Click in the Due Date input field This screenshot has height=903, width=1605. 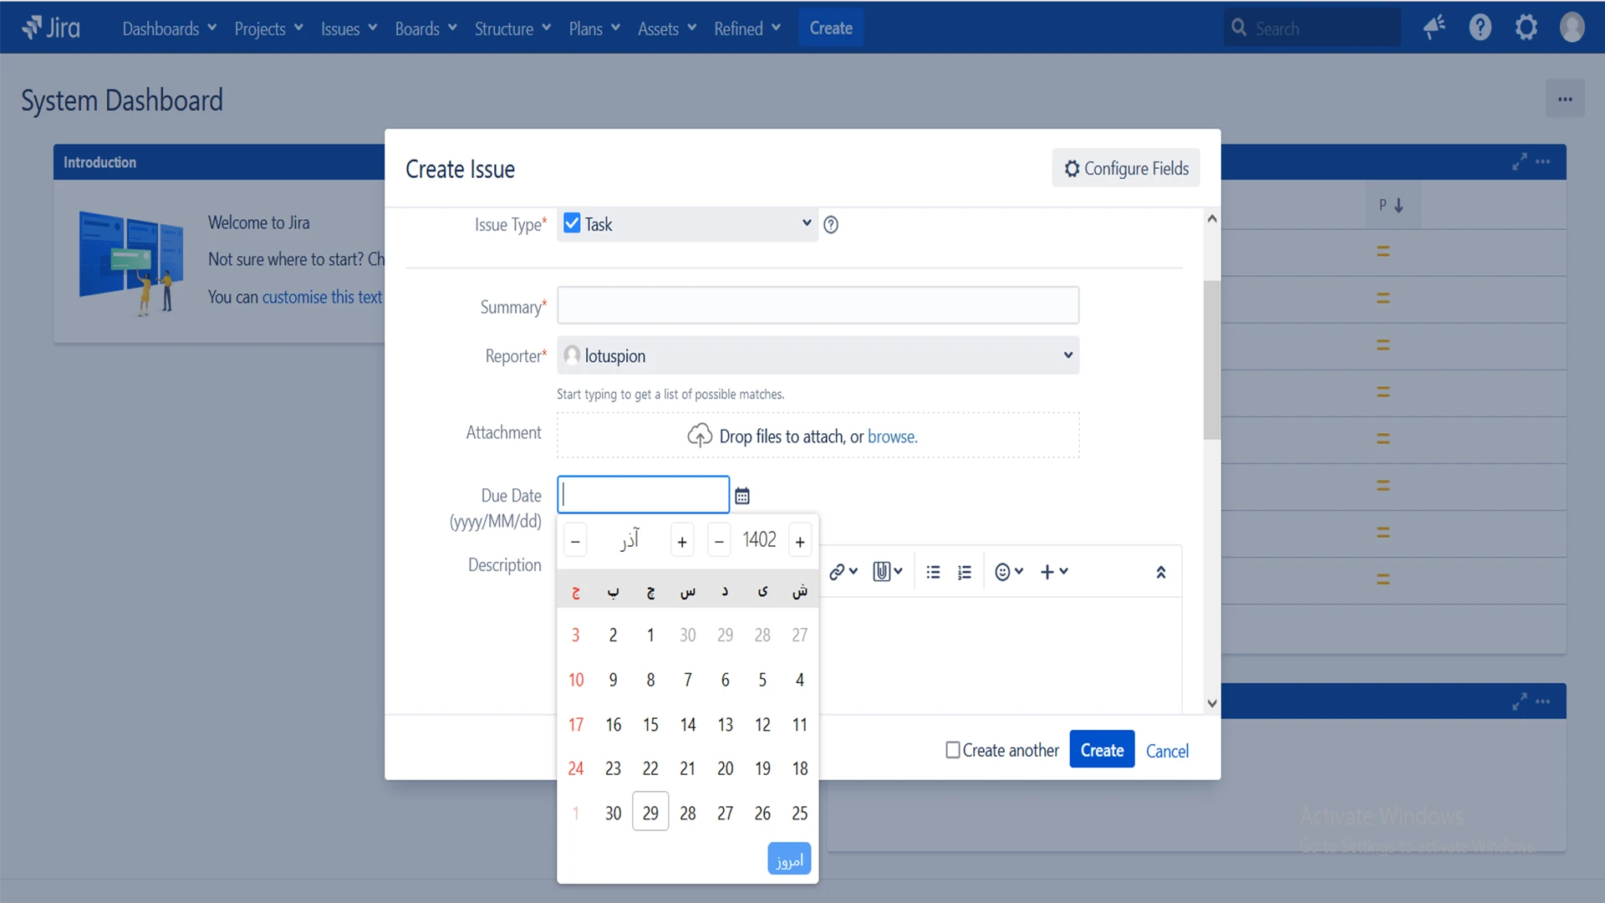point(644,495)
